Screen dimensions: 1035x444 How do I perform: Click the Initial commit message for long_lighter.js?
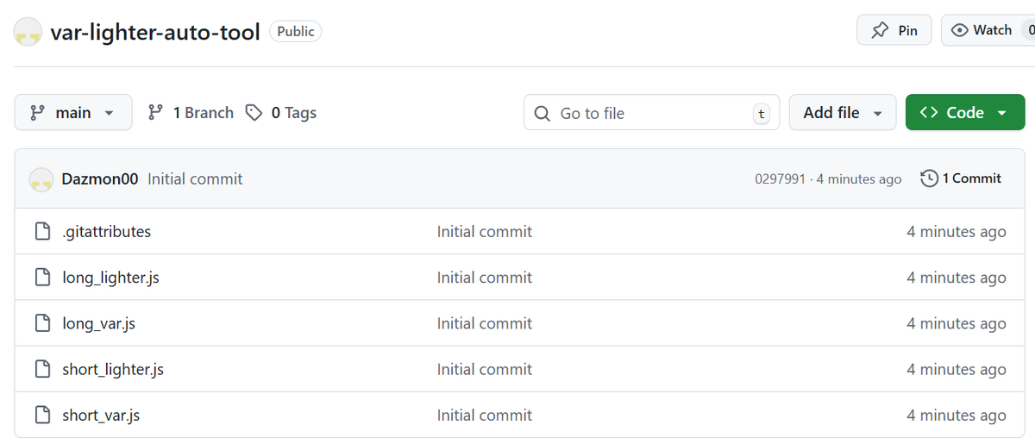(484, 278)
